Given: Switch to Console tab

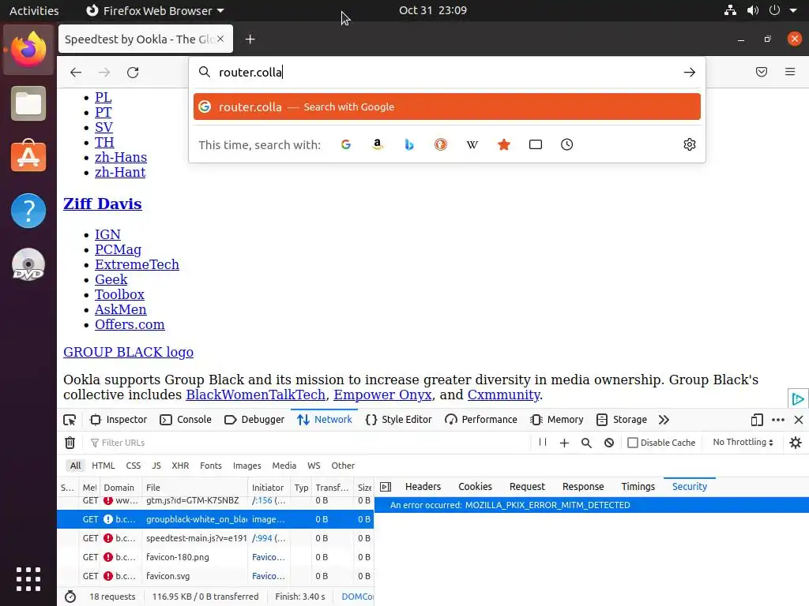Looking at the screenshot, I should [x=186, y=420].
